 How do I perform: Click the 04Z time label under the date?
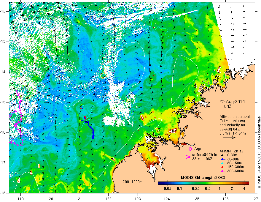tap(228, 106)
